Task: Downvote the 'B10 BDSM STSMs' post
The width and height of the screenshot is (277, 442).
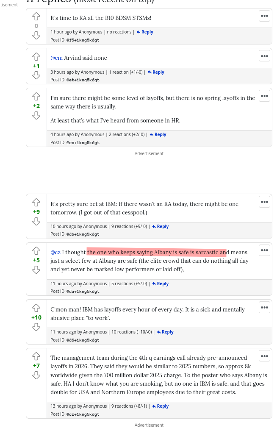Action: pos(36,35)
